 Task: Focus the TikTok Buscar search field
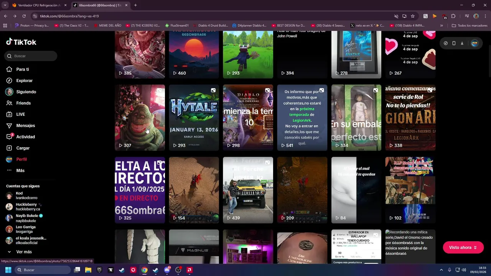(31, 56)
